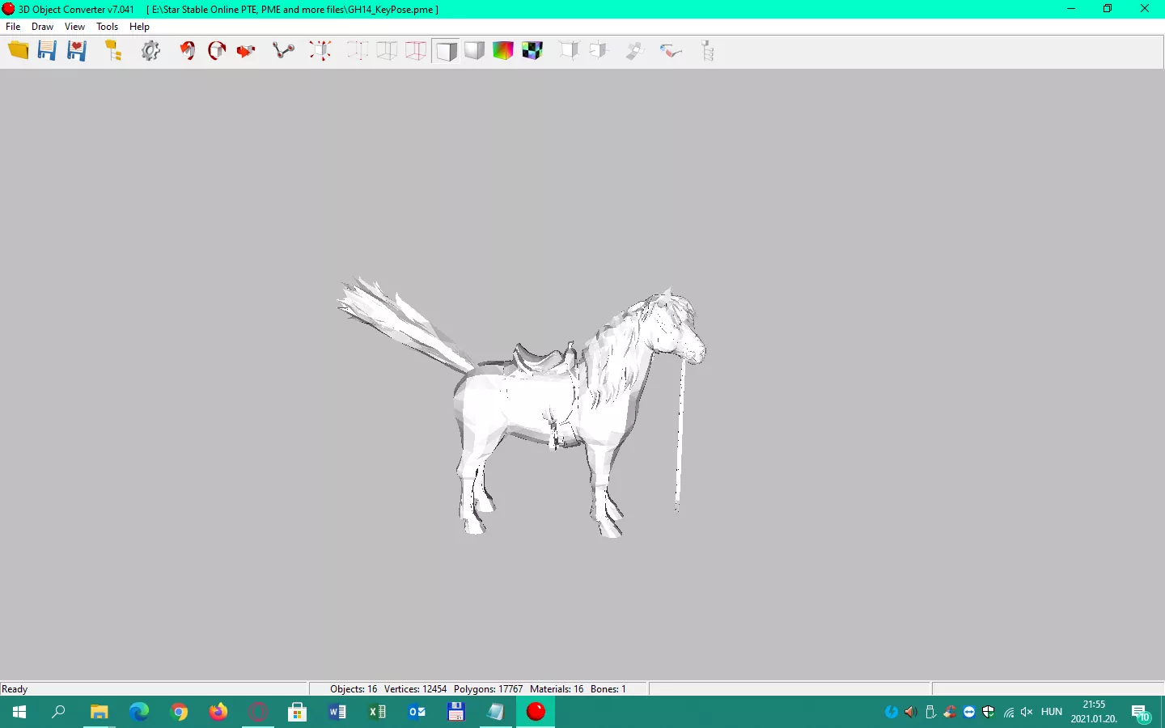This screenshot has width=1165, height=728.
Task: Click the pale cube with axis line icon
Action: 599,51
